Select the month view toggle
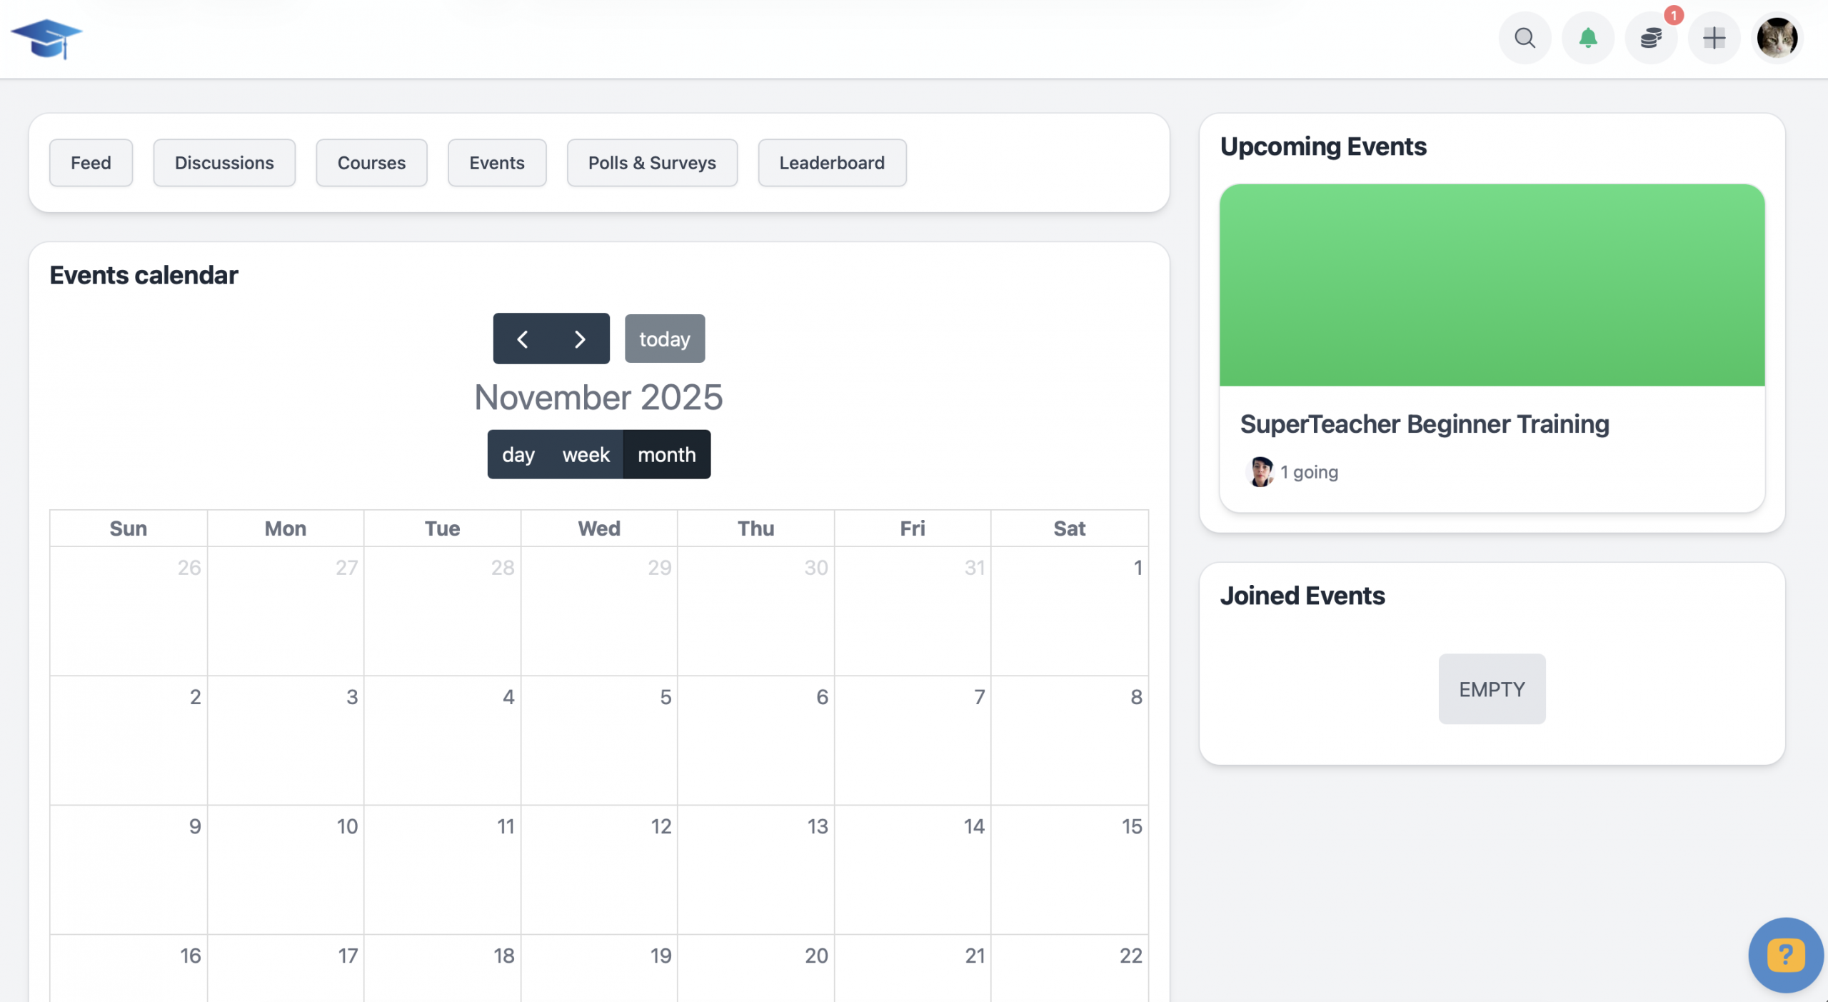 [x=666, y=455]
